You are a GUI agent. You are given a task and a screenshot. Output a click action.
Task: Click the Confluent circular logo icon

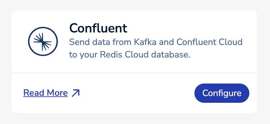[43, 41]
